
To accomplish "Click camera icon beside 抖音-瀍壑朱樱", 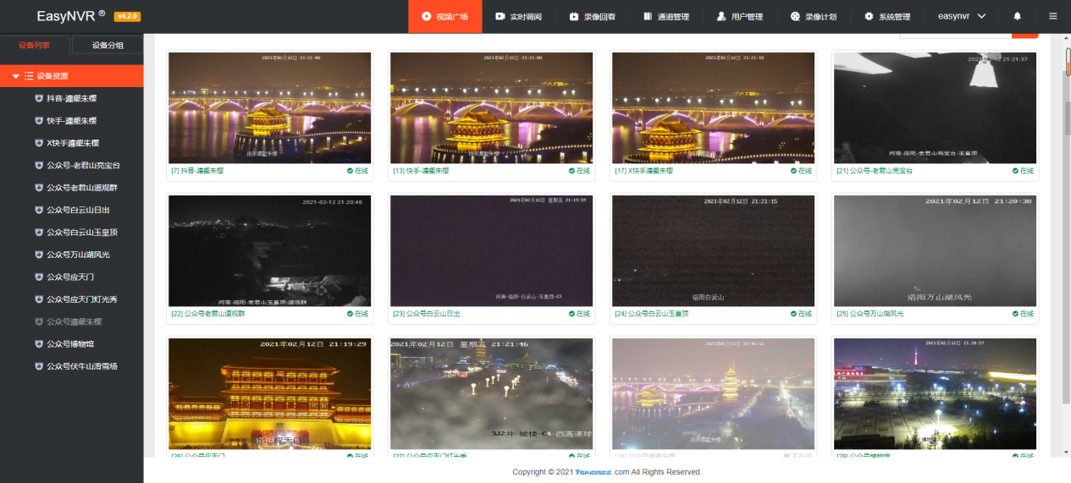I will click(39, 98).
